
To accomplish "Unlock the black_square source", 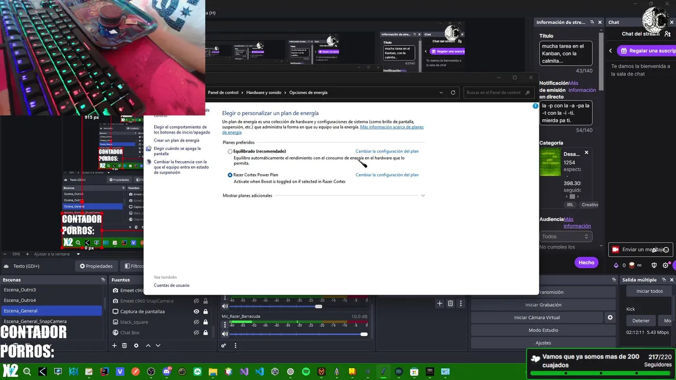I will [205, 322].
